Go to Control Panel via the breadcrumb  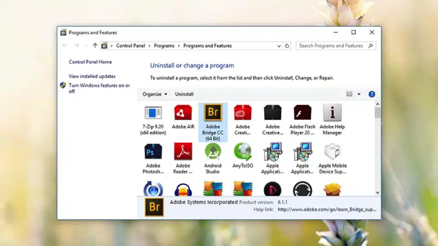click(x=131, y=45)
